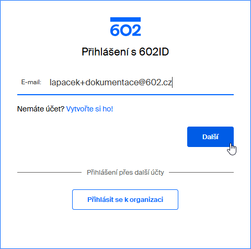Click the blue bar above the 602 digits
The width and height of the screenshot is (251, 249).
click(125, 19)
